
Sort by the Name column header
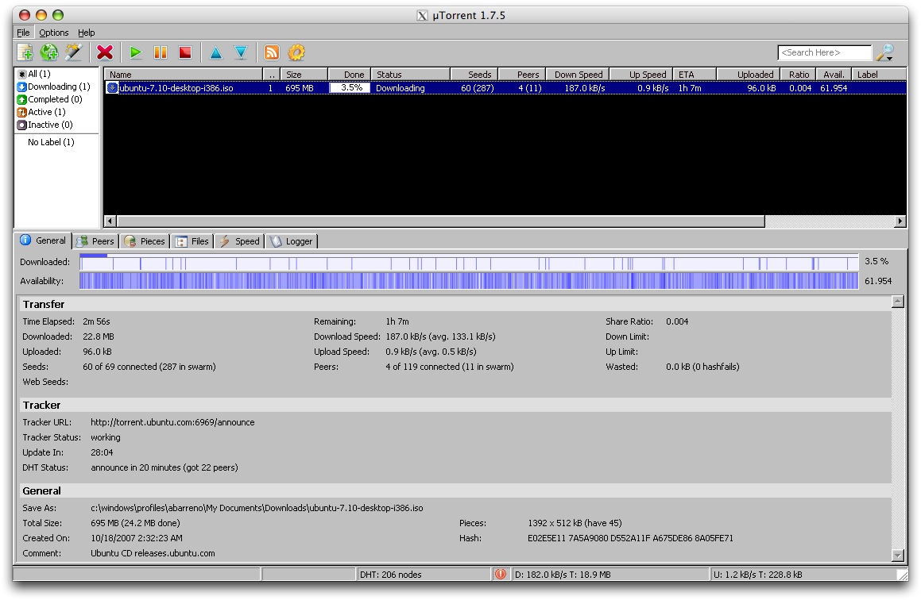pos(184,75)
